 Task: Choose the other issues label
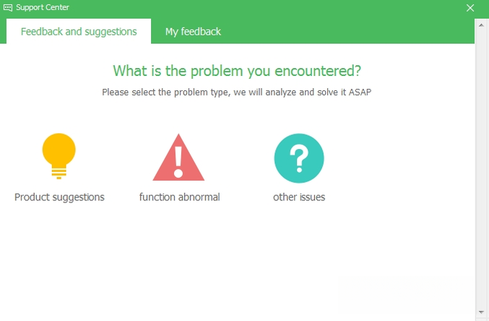[299, 197]
